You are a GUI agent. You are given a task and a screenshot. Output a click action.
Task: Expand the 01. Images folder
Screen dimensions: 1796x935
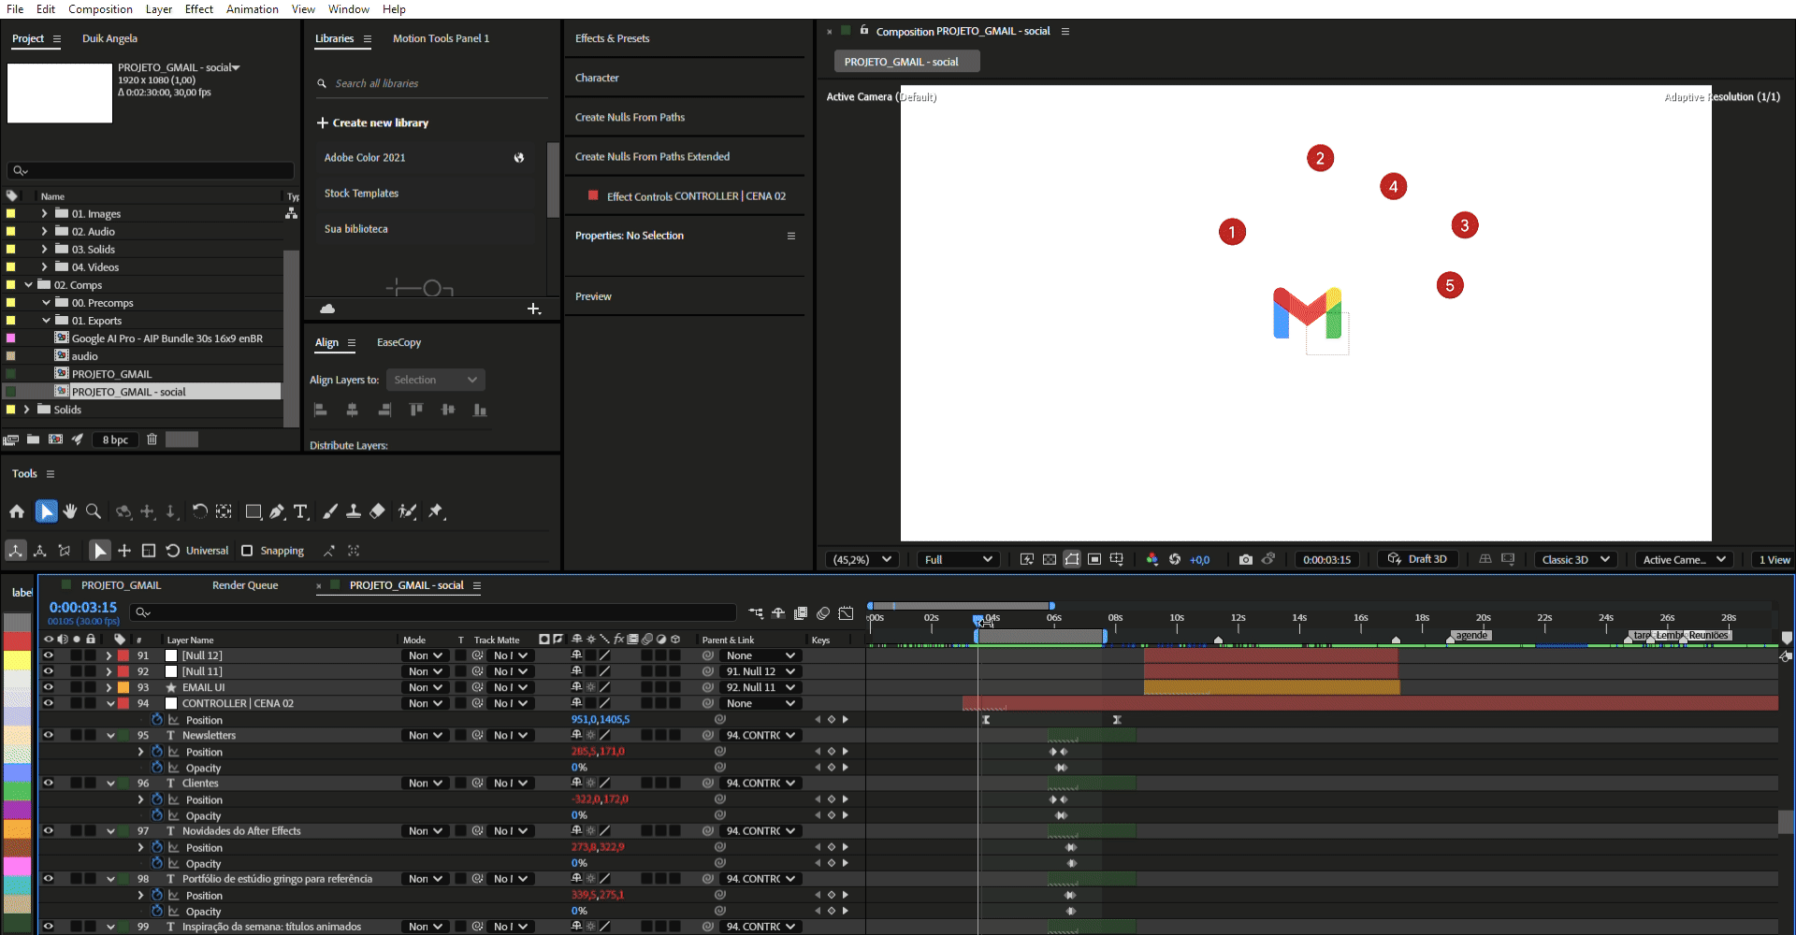[x=44, y=214]
